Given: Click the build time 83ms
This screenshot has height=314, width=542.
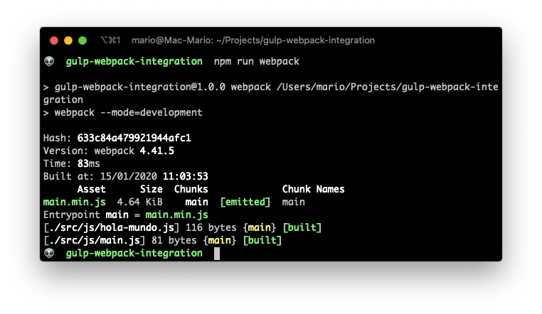Looking at the screenshot, I should coord(88,163).
